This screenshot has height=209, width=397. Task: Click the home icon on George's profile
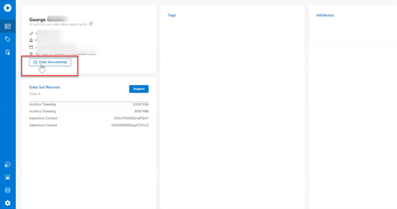click(31, 40)
